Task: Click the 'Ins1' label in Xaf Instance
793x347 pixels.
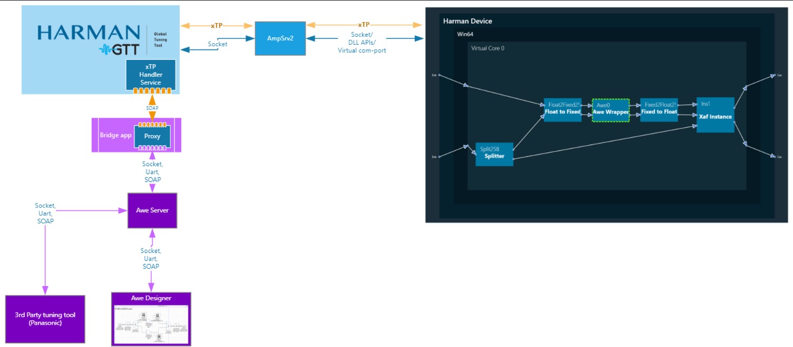Action: click(x=706, y=104)
